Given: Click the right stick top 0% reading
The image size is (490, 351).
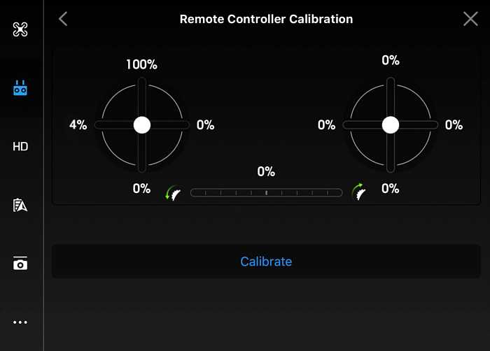Looking at the screenshot, I should (391, 60).
